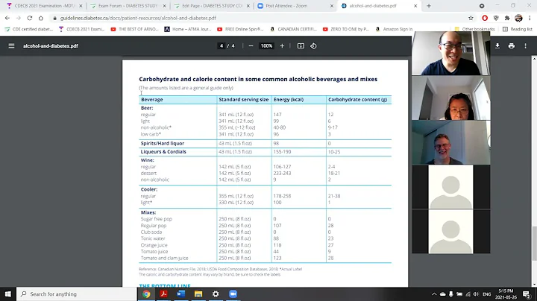Switch to Edit Page Diabetes Study tab

(x=210, y=6)
